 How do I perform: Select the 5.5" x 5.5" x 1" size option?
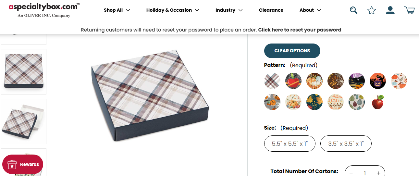[290, 144]
